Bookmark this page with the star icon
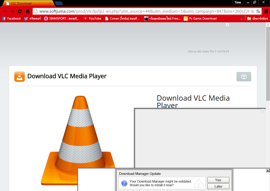This screenshot has width=270, height=191. (252, 11)
